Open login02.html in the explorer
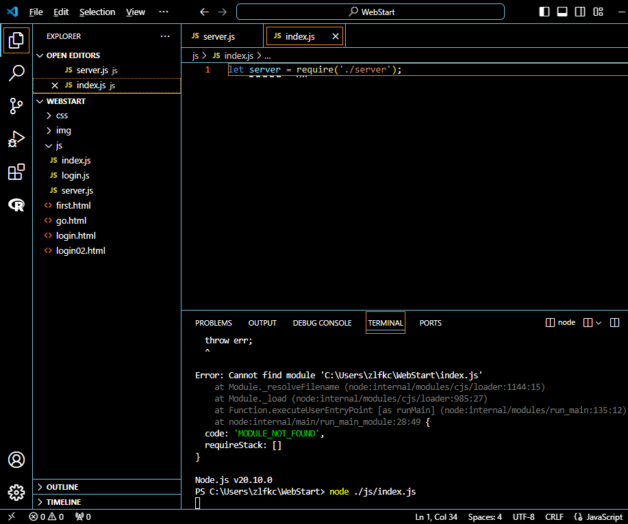Viewport: 628px width, 524px height. (107, 251)
